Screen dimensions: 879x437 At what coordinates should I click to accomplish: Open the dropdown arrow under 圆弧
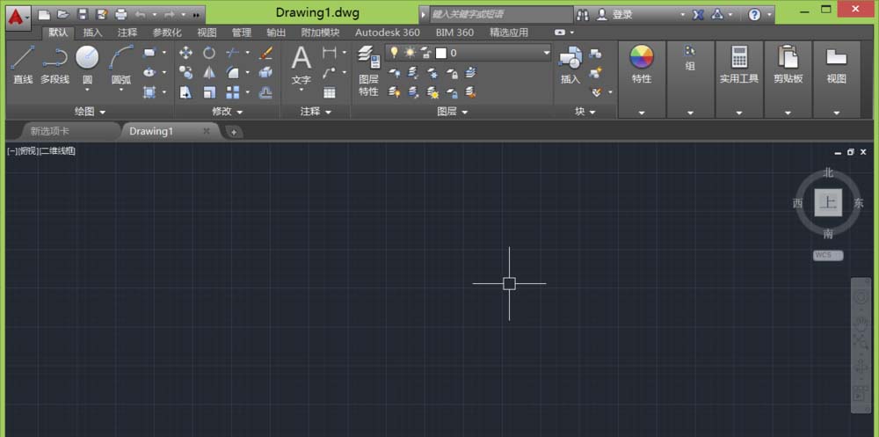click(x=120, y=89)
